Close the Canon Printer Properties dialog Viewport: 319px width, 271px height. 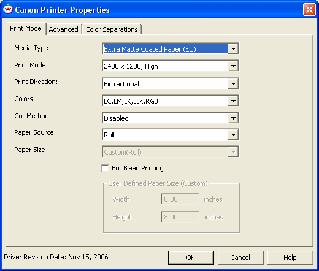point(309,10)
